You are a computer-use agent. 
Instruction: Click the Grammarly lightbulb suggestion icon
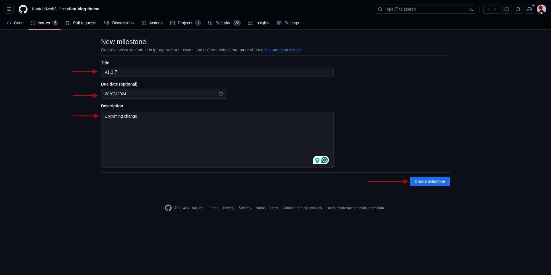pos(317,160)
